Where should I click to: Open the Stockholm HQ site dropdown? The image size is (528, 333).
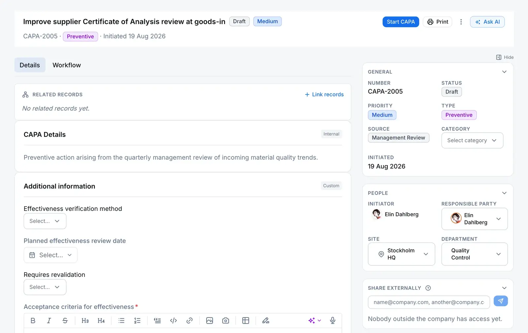point(401,254)
